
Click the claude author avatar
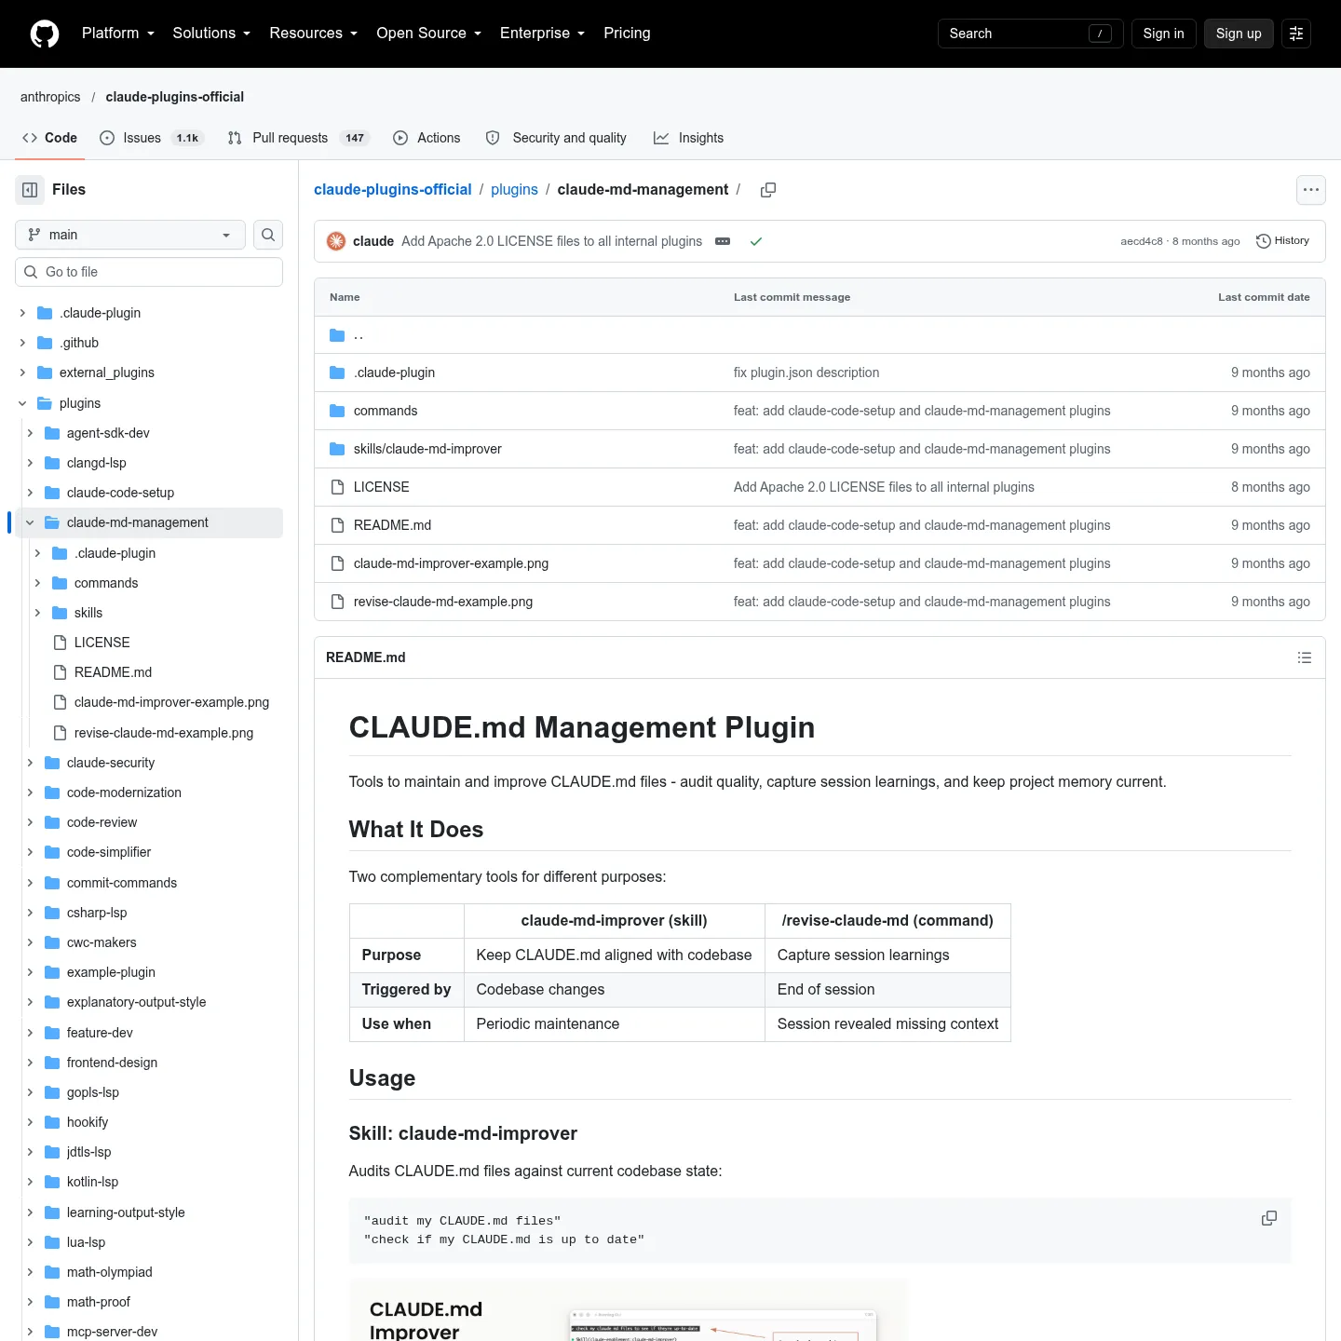click(336, 241)
